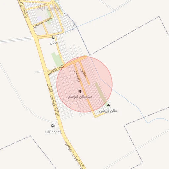Select the gas station icon for پمپ بنزین
Image resolution: width=169 pixels, height=169 pixels.
[x=53, y=126]
